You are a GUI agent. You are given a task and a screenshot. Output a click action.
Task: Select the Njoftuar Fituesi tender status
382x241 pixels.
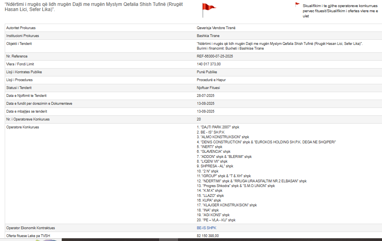tap(208, 88)
